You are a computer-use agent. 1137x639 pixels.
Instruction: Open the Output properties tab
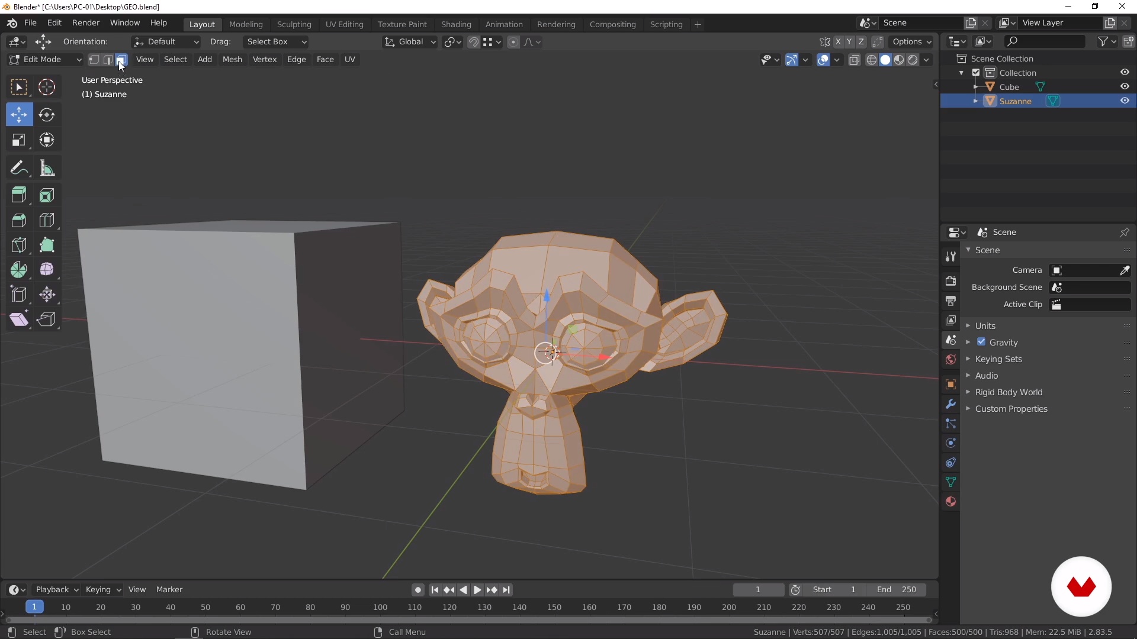coord(950,301)
